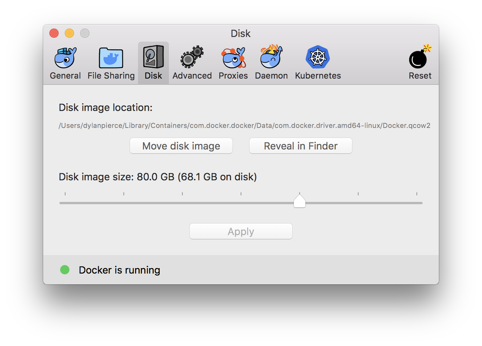Click the Move disk image button

[181, 146]
